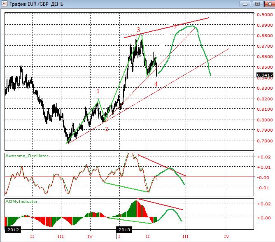Image resolution: width=275 pixels, height=242 pixels.
Task: Click wave label 3 on the chart
Action: coord(138,30)
